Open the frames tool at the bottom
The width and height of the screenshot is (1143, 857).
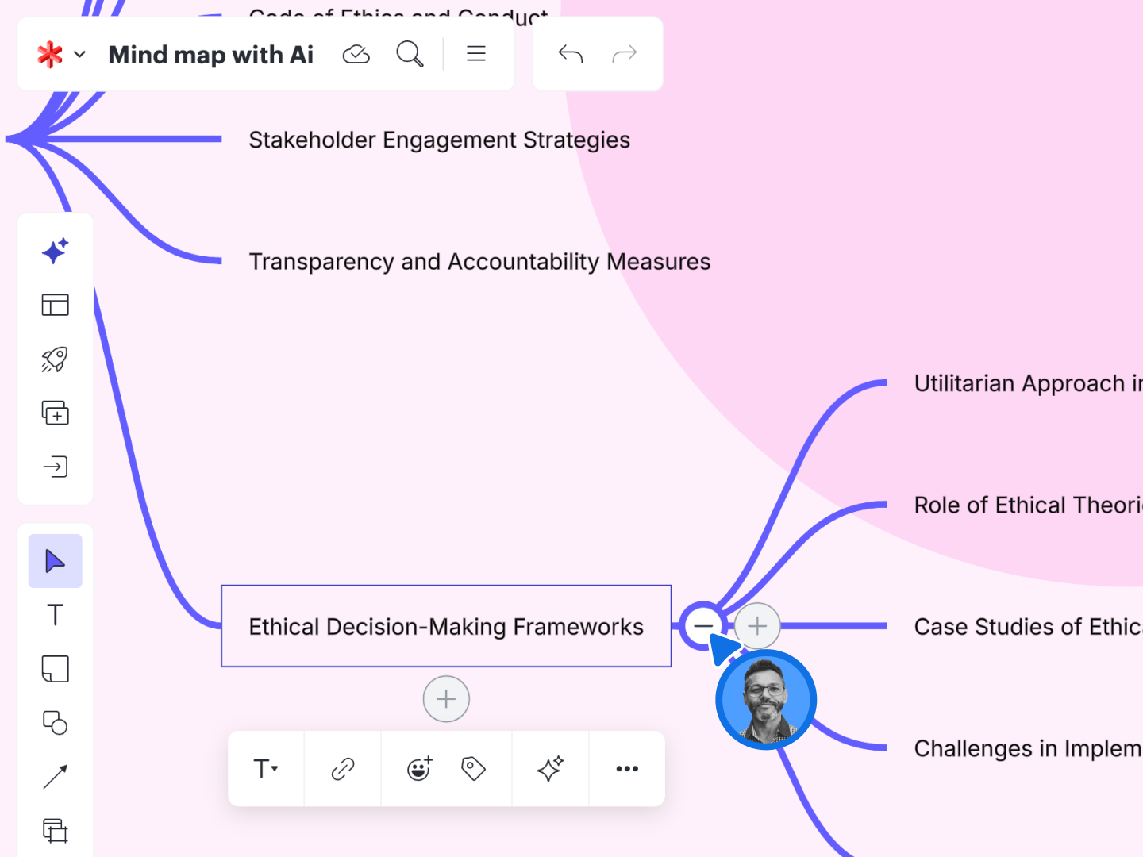(x=55, y=831)
